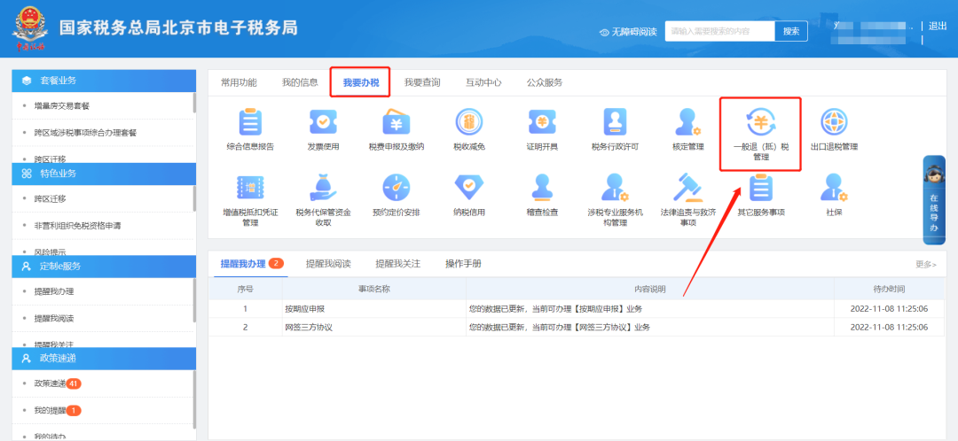Open 出口退税管理 icon
Image resolution: width=958 pixels, height=441 pixels.
click(834, 122)
